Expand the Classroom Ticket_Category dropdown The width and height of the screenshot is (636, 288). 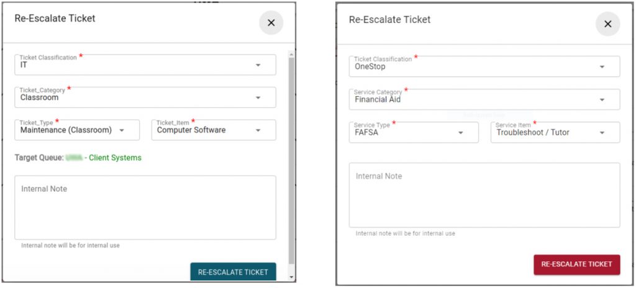(x=145, y=97)
